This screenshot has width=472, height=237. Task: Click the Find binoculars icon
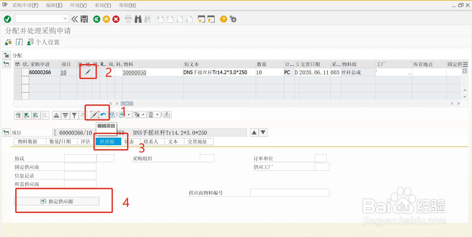(x=138, y=19)
